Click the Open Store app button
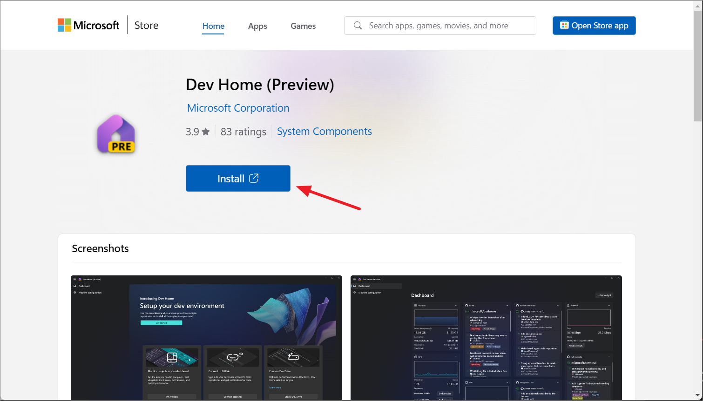 (594, 26)
